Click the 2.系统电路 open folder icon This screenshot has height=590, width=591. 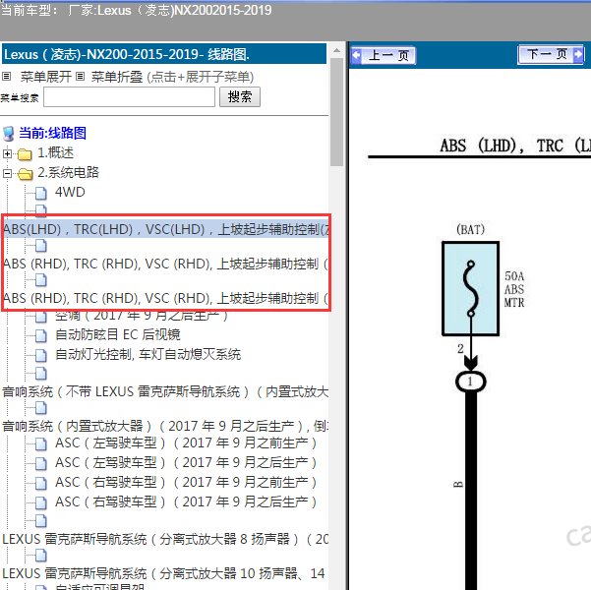click(25, 174)
